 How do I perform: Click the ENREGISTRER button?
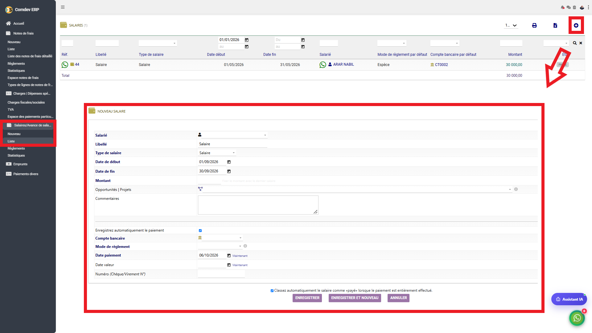click(307, 298)
